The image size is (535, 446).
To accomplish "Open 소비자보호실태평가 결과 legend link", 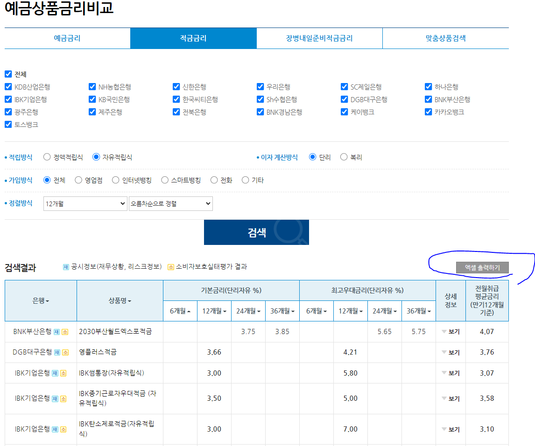I will point(207,267).
